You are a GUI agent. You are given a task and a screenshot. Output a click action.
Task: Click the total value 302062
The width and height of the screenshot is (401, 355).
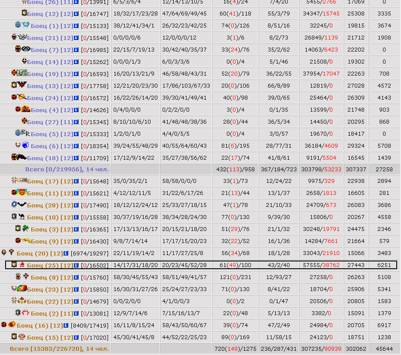(356, 349)
